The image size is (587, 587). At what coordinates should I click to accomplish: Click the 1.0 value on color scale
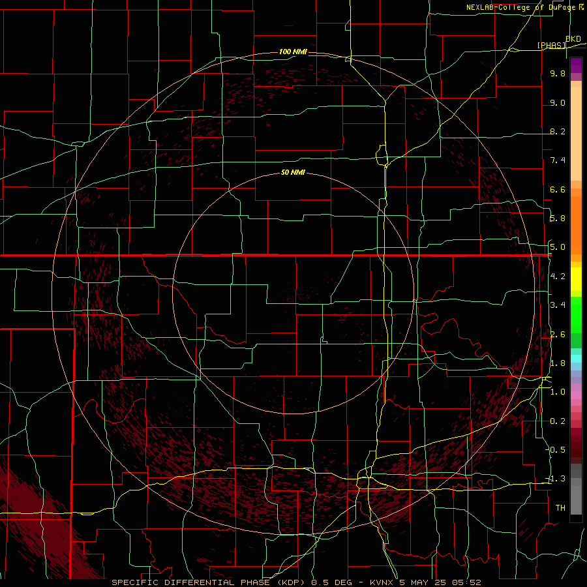pos(558,392)
